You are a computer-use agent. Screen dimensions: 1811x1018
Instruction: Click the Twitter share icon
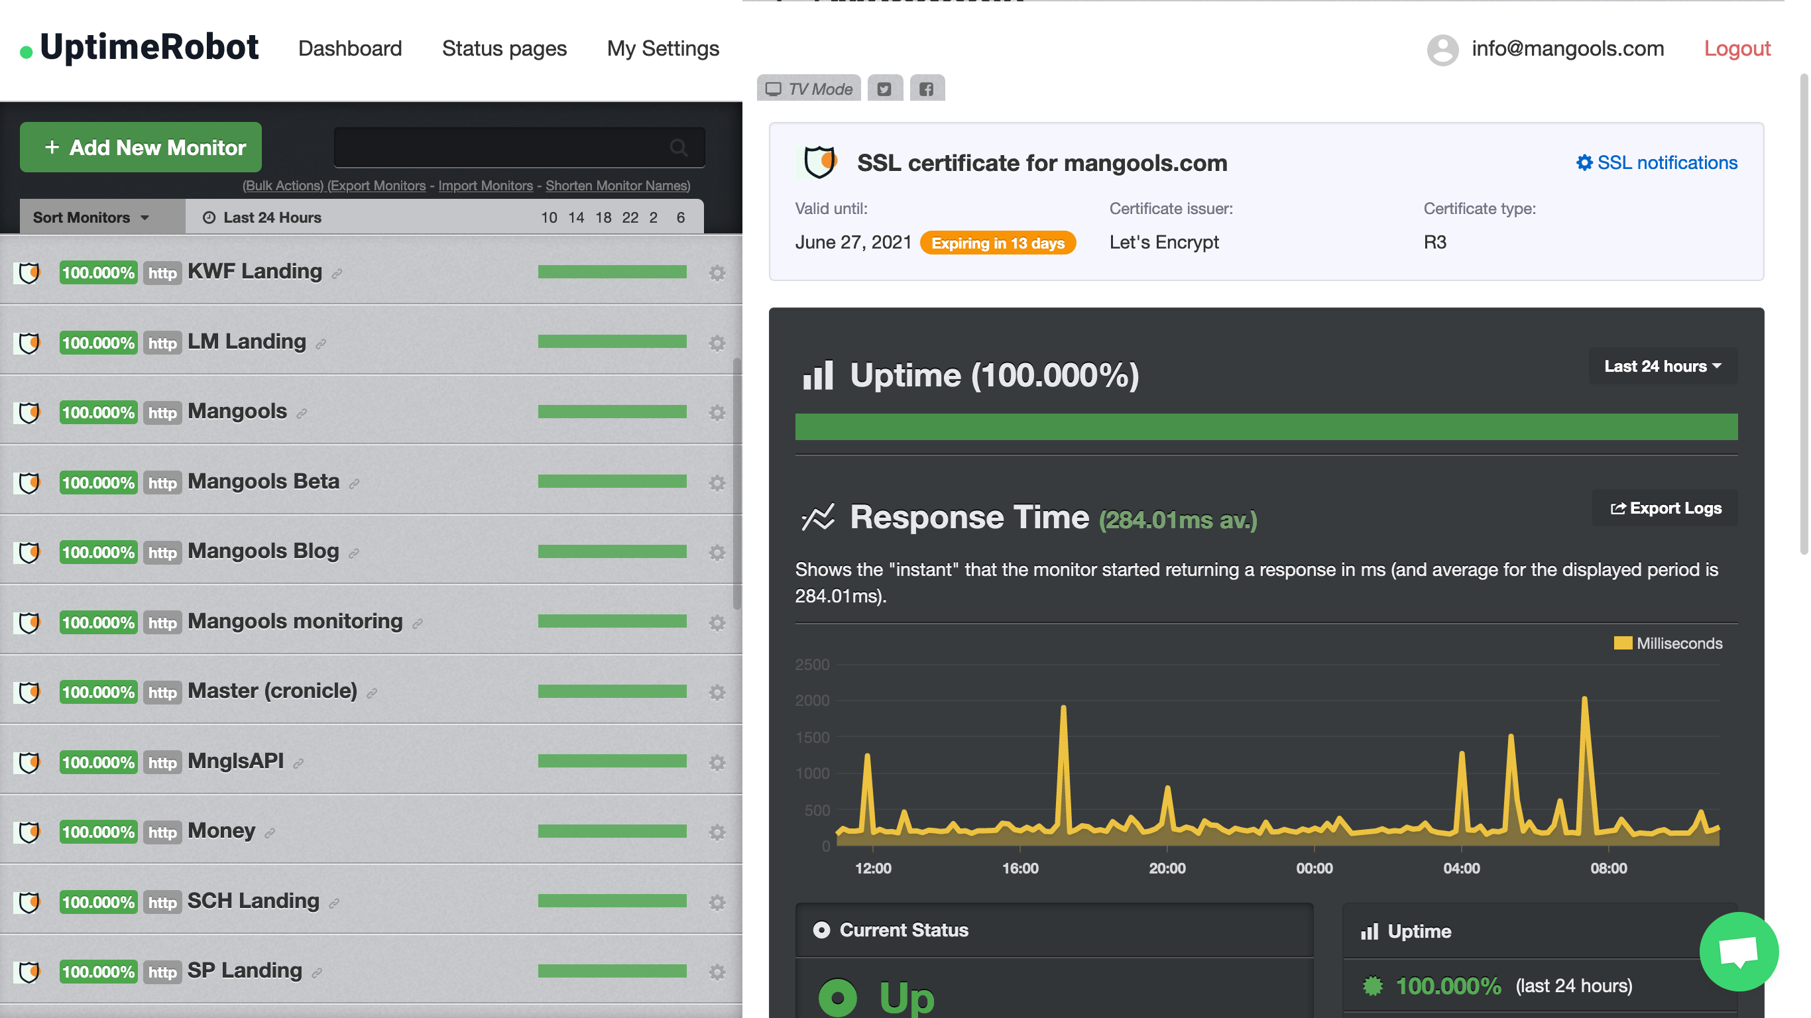(x=884, y=89)
